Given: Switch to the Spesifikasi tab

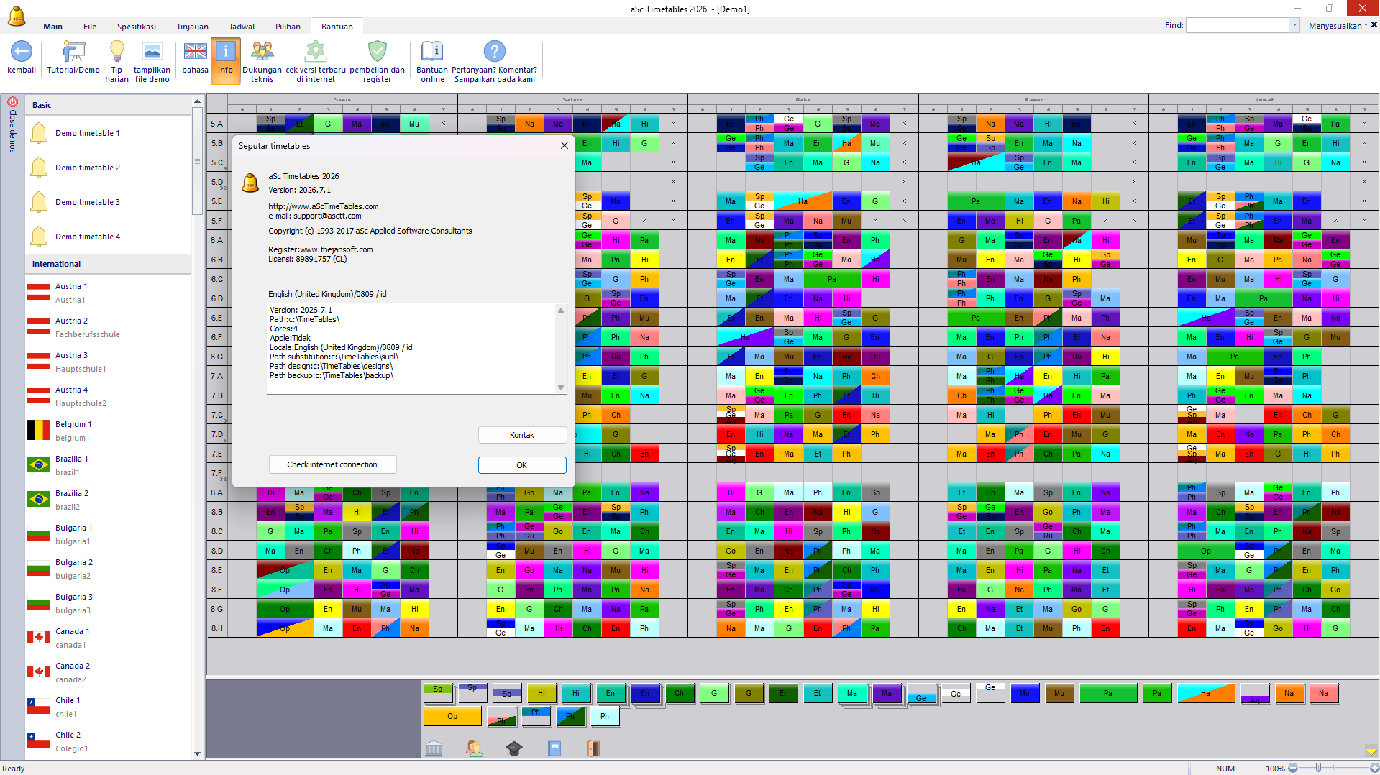Looking at the screenshot, I should pyautogui.click(x=137, y=27).
